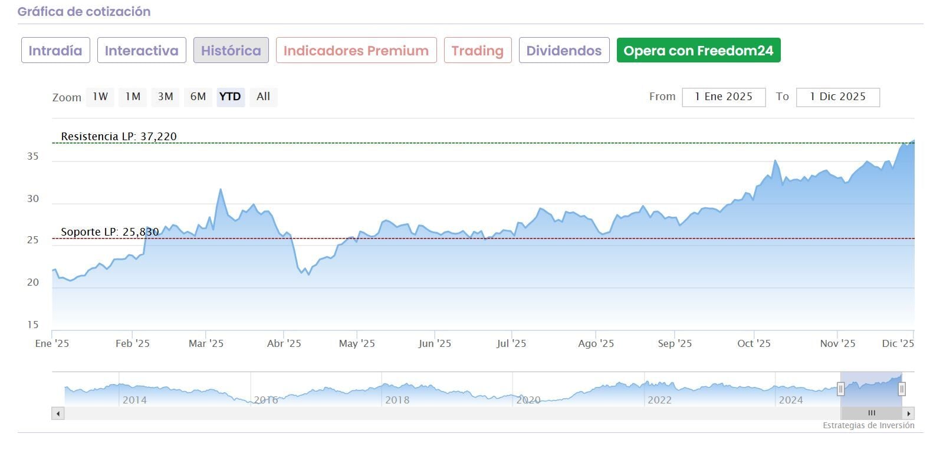Click the Trading button
943x450 pixels.
tap(478, 51)
